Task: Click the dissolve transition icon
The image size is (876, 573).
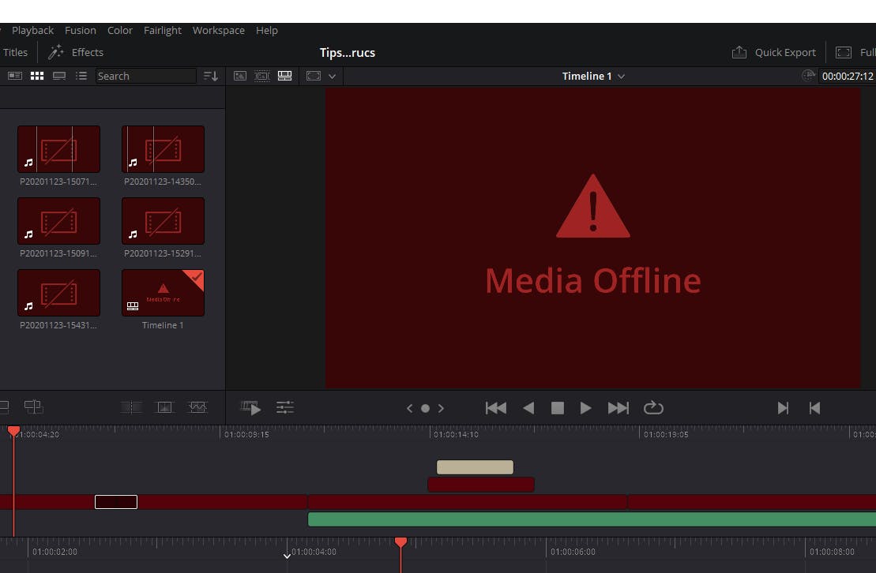Action: [x=164, y=407]
